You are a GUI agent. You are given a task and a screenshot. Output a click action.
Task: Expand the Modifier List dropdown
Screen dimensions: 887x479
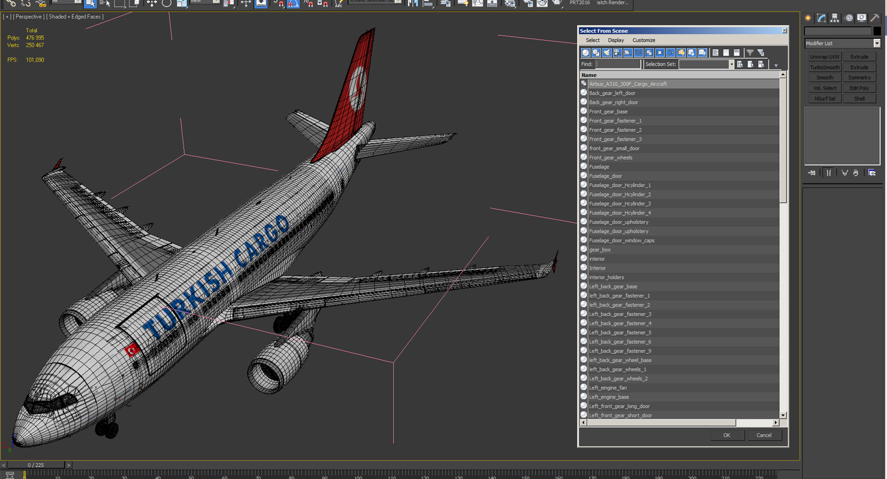pyautogui.click(x=877, y=43)
